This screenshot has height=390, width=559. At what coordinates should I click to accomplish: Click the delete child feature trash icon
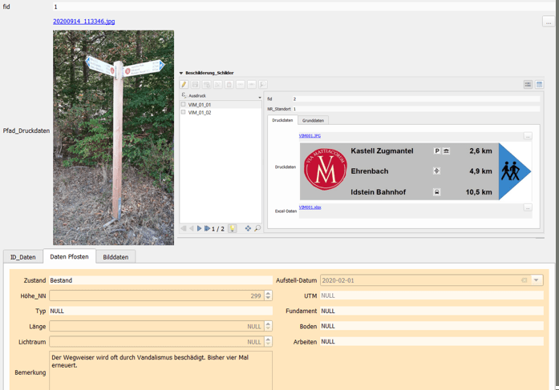coord(229,84)
